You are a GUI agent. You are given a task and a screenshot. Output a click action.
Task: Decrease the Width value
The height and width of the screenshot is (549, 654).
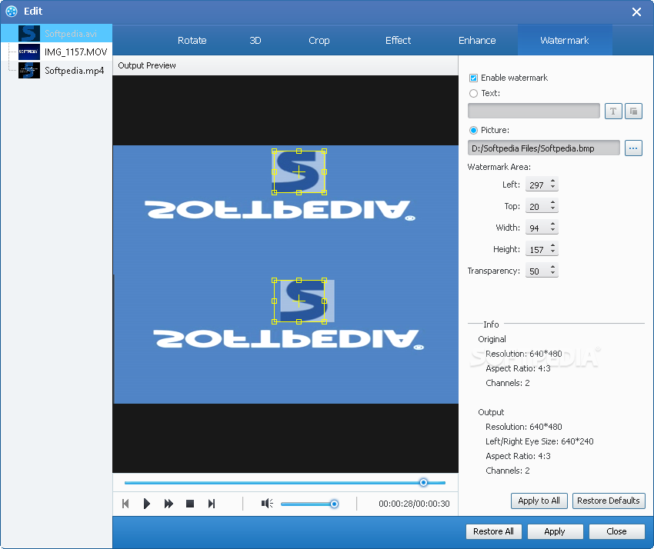click(552, 230)
